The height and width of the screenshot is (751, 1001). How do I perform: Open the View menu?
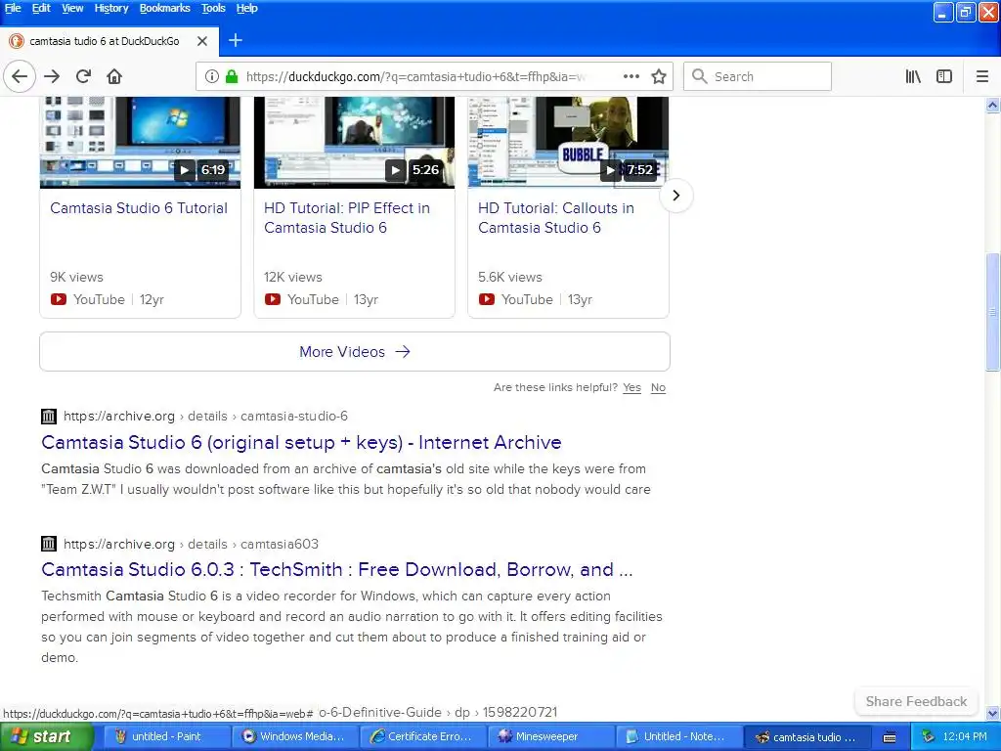click(x=72, y=8)
